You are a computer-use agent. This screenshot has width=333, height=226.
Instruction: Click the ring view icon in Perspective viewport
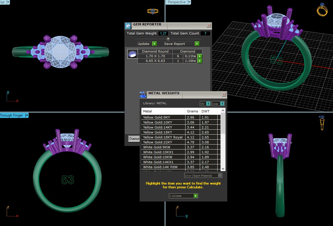(x=322, y=10)
